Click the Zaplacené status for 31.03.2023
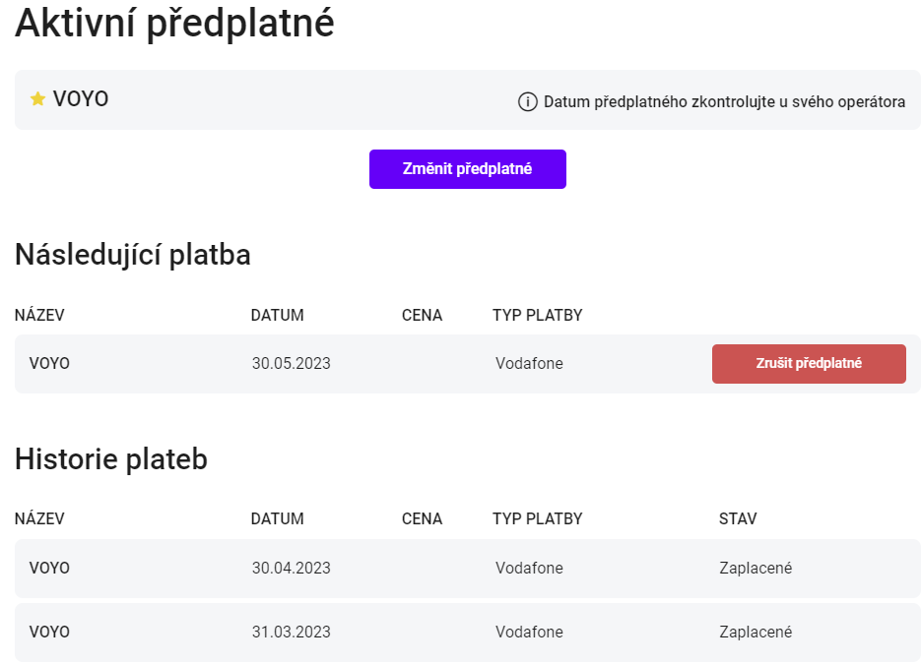The image size is (921, 665). click(x=756, y=633)
